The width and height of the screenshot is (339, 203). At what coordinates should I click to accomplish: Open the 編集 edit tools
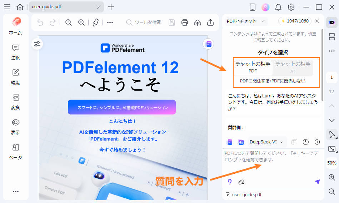click(x=15, y=77)
